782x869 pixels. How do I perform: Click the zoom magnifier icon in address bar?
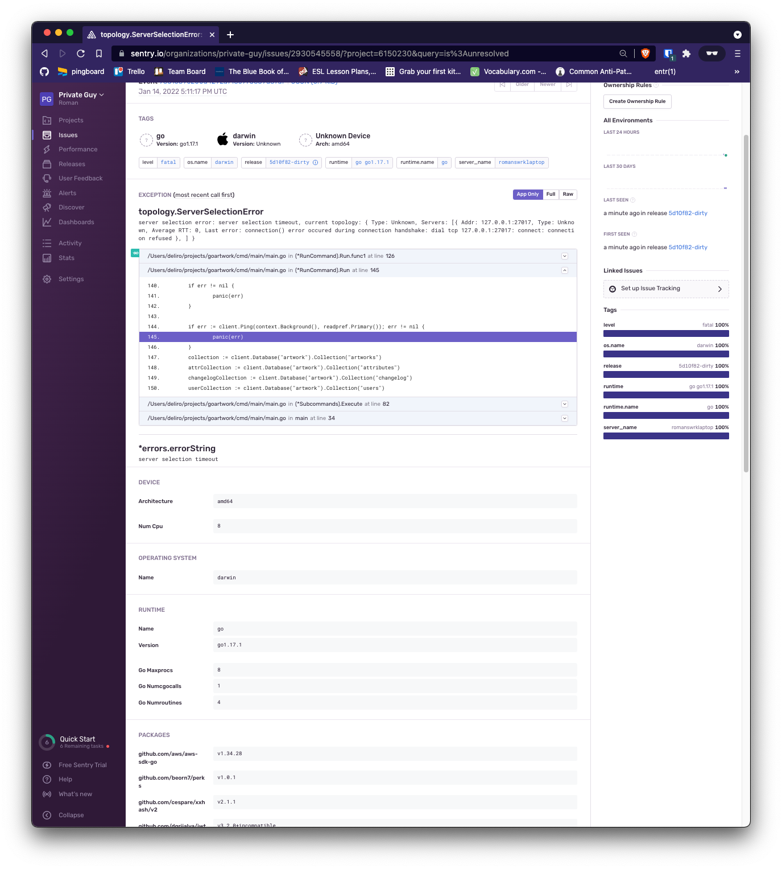pos(623,53)
